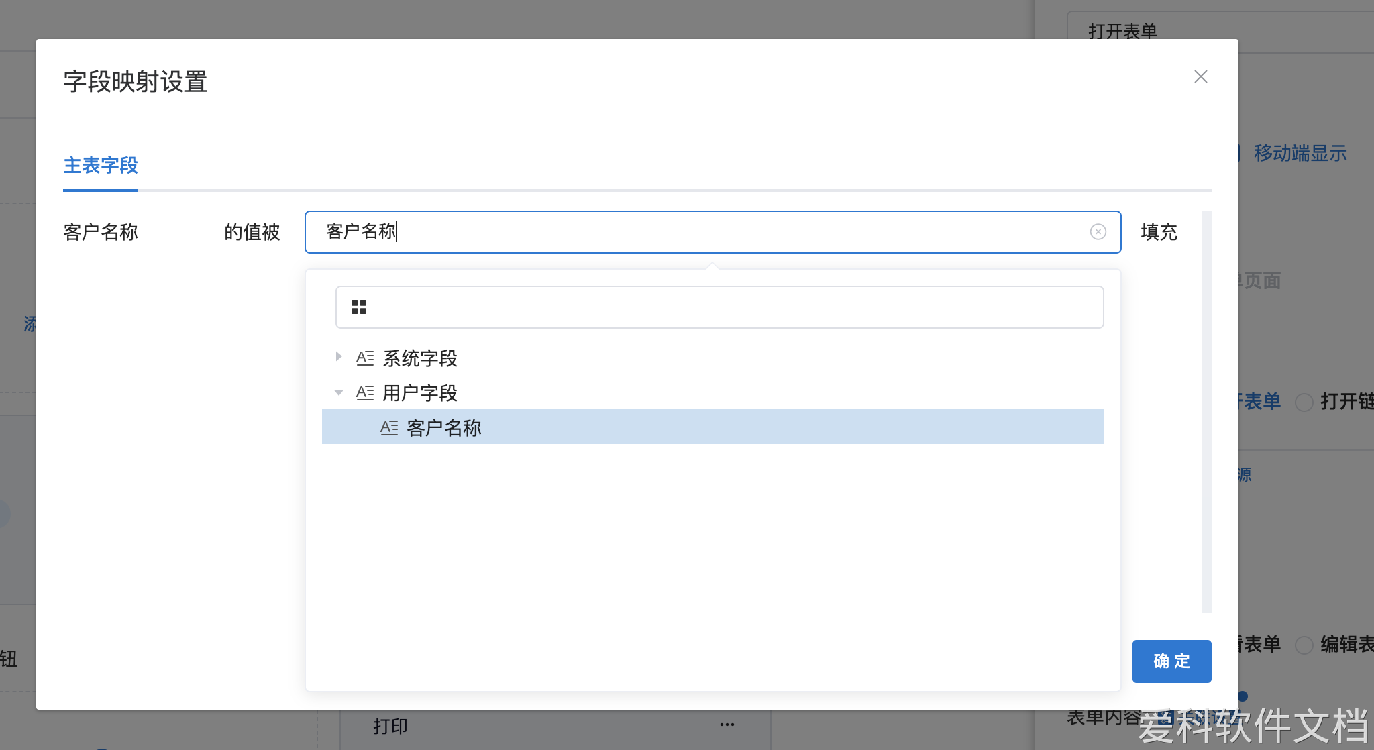
Task: Click the grid icon in the search box
Action: [359, 307]
